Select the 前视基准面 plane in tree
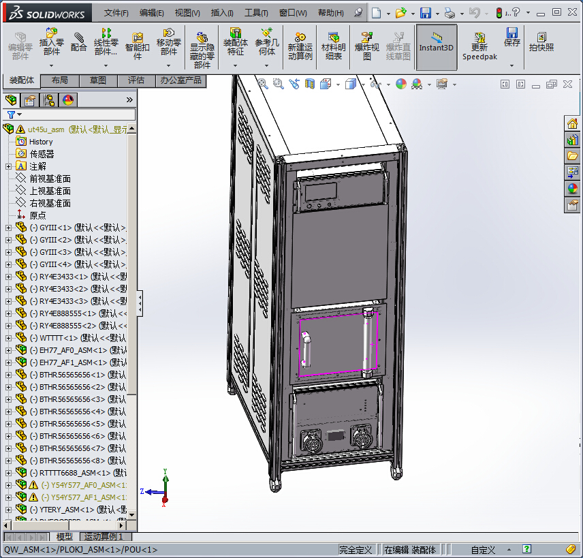The height and width of the screenshot is (558, 583). 50,179
